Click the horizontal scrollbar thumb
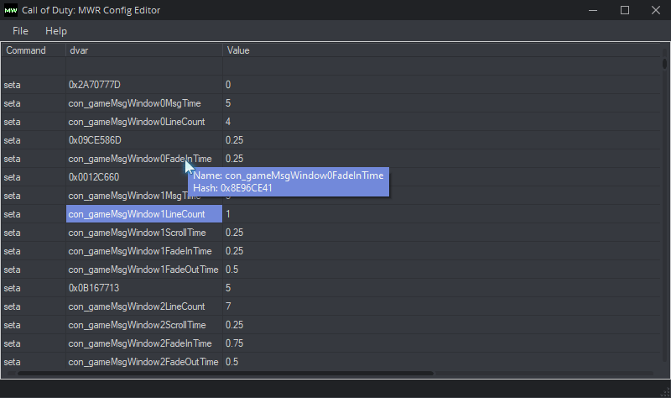The height and width of the screenshot is (398, 671). pos(226,374)
